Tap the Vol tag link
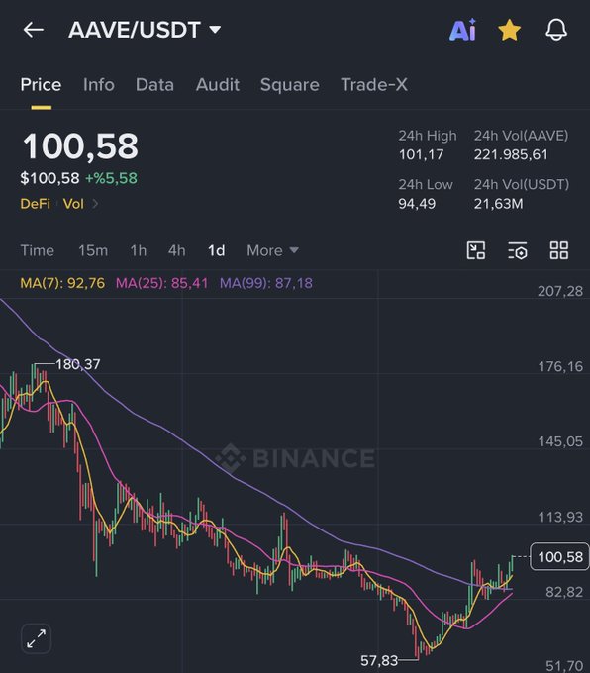This screenshot has height=673, width=590. click(73, 204)
